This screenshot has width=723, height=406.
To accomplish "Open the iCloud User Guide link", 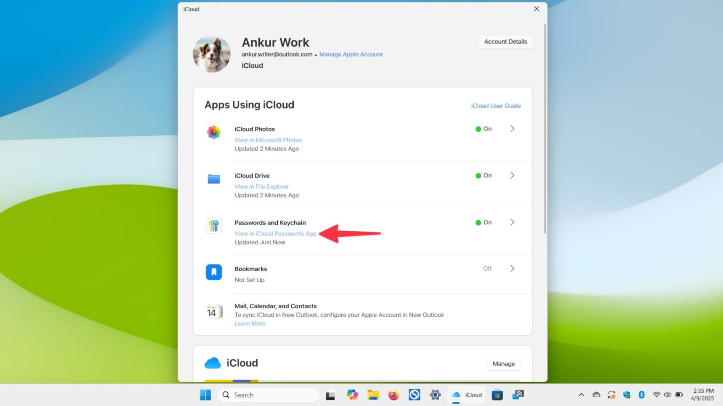I will coord(496,106).
